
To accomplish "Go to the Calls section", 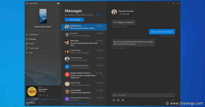I will point(43,53).
